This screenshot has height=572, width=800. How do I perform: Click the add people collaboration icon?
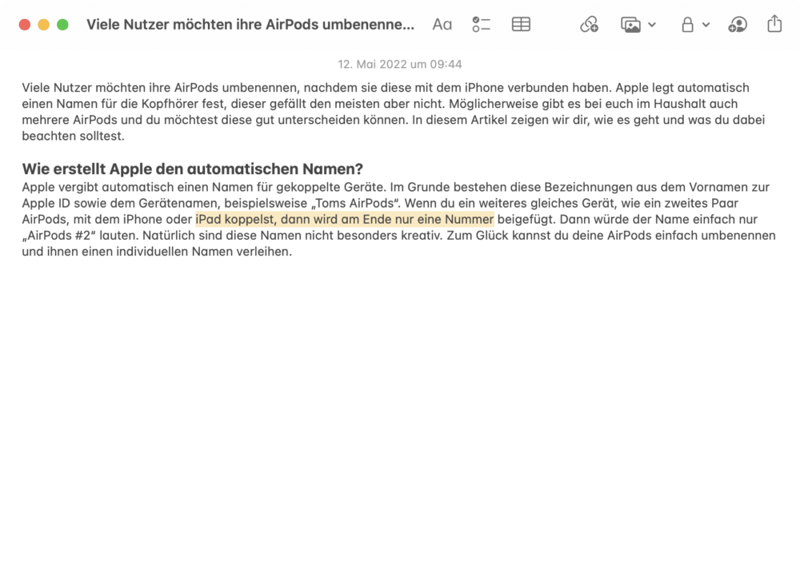[738, 25]
